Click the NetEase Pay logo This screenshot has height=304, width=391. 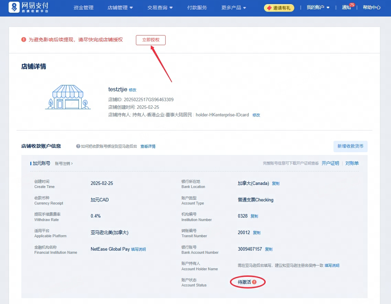29,8
